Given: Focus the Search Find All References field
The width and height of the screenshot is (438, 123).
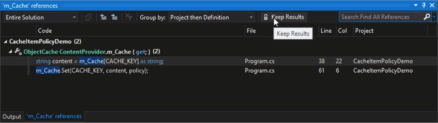Looking at the screenshot, I should click(x=381, y=17).
